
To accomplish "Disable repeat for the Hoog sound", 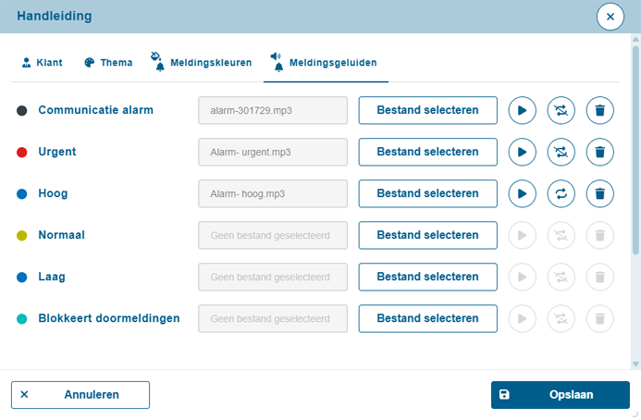I will (561, 194).
